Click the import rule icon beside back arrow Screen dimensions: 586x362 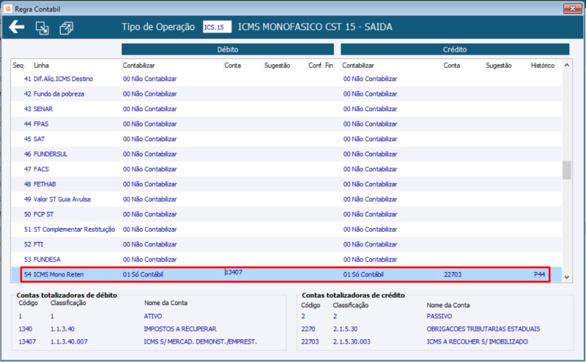(42, 28)
